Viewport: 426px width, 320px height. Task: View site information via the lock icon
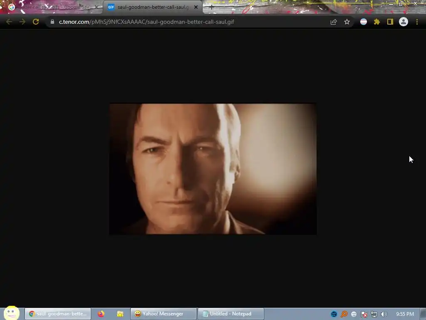click(52, 22)
